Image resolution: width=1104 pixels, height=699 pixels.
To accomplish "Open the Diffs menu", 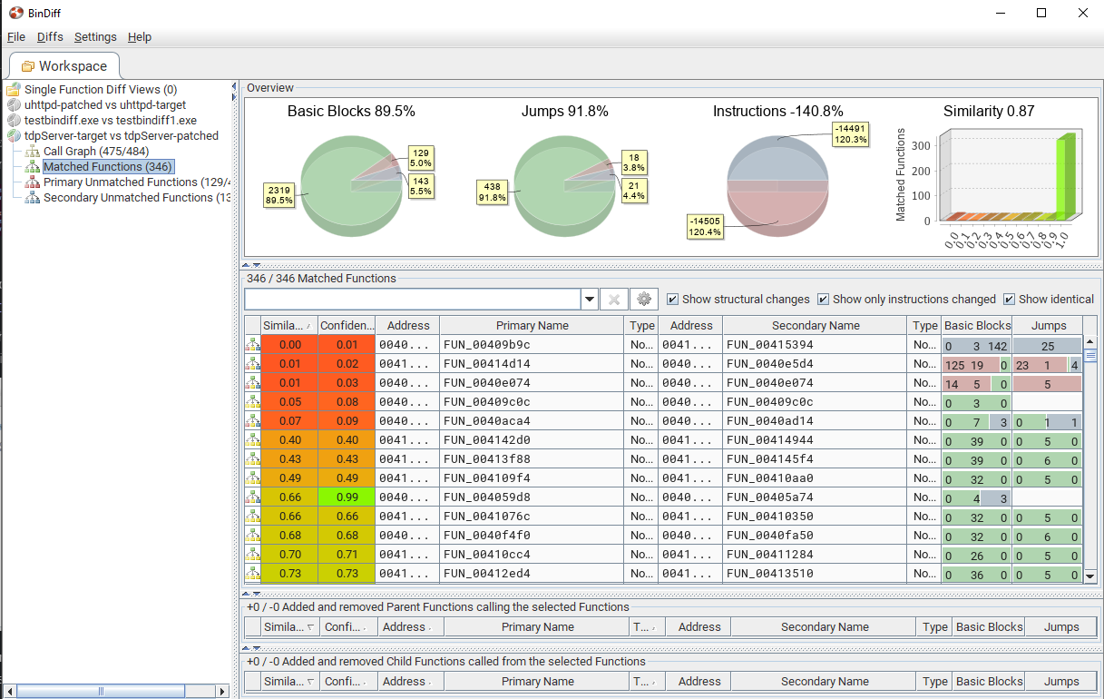I will point(50,37).
